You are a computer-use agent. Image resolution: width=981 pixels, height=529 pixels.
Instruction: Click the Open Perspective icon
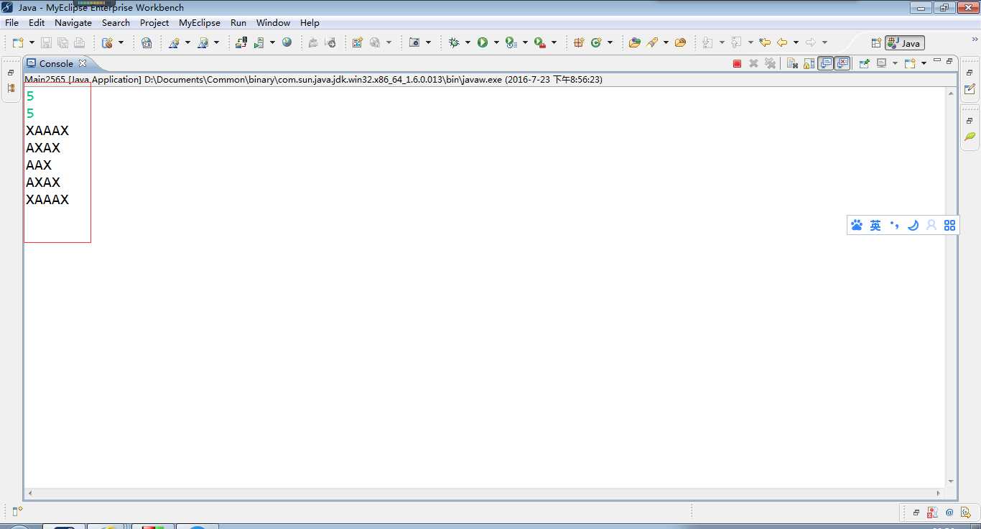click(876, 43)
